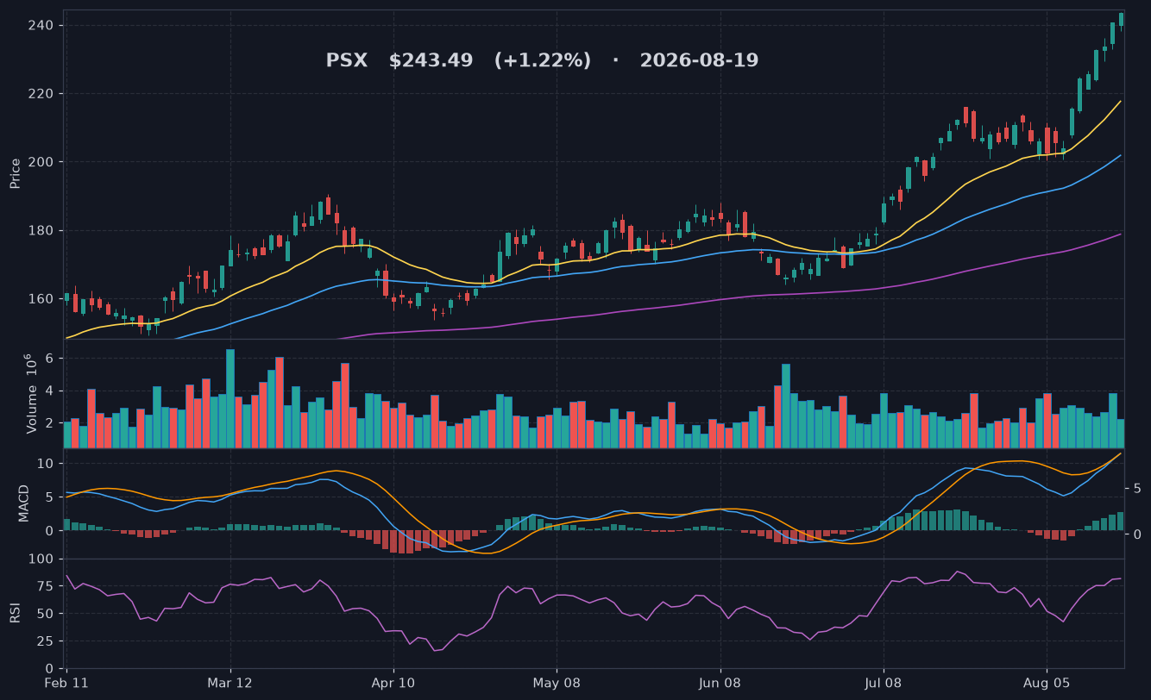Click the RSI 75 axis tick
Viewport: 1151px width, 700px height.
(47, 586)
